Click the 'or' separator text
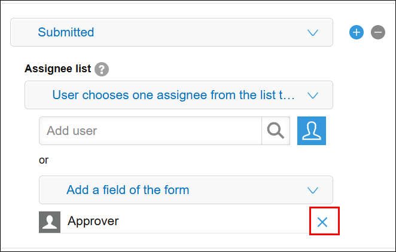 coord(44,160)
